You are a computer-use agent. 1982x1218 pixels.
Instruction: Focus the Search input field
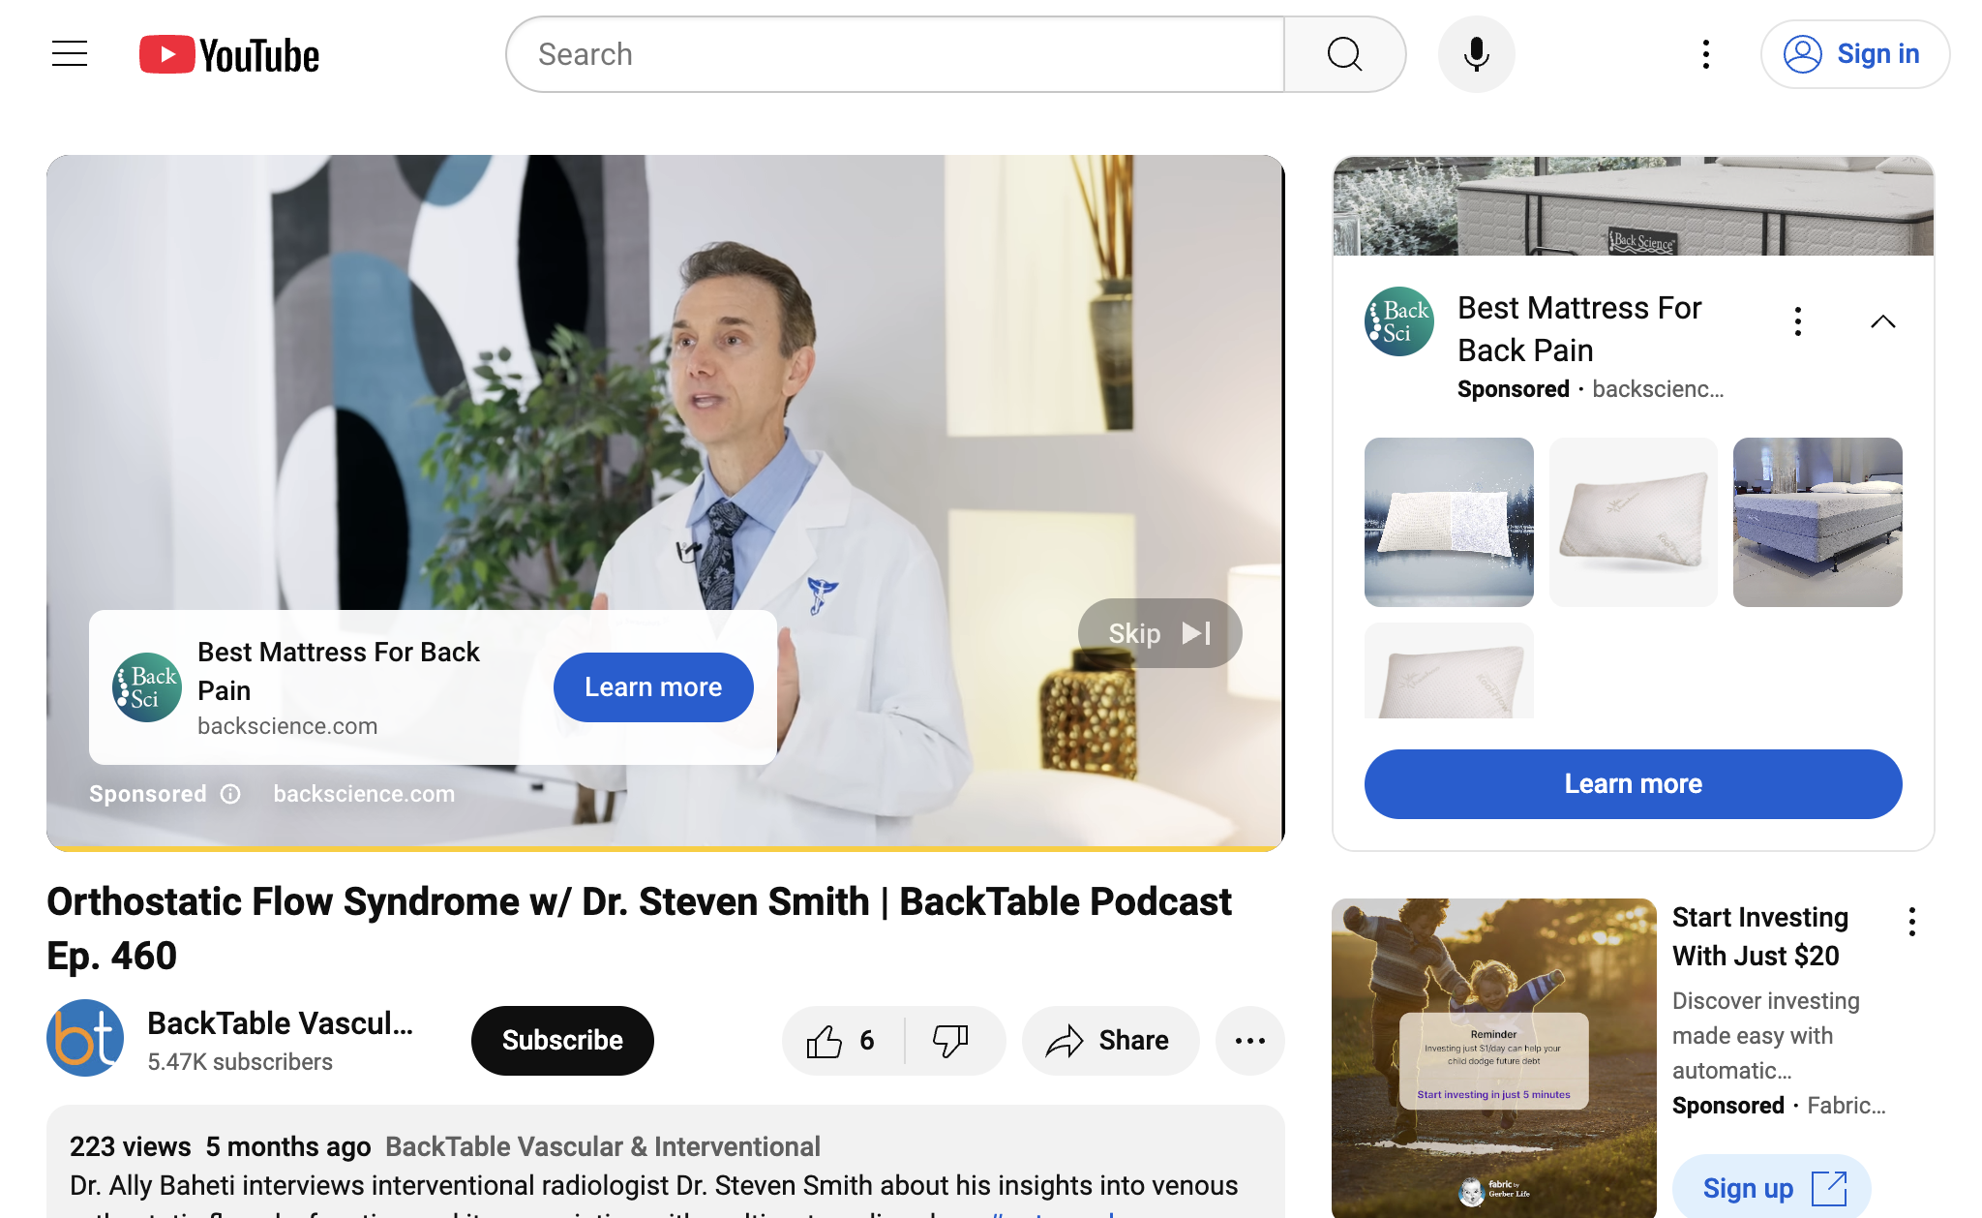[896, 54]
